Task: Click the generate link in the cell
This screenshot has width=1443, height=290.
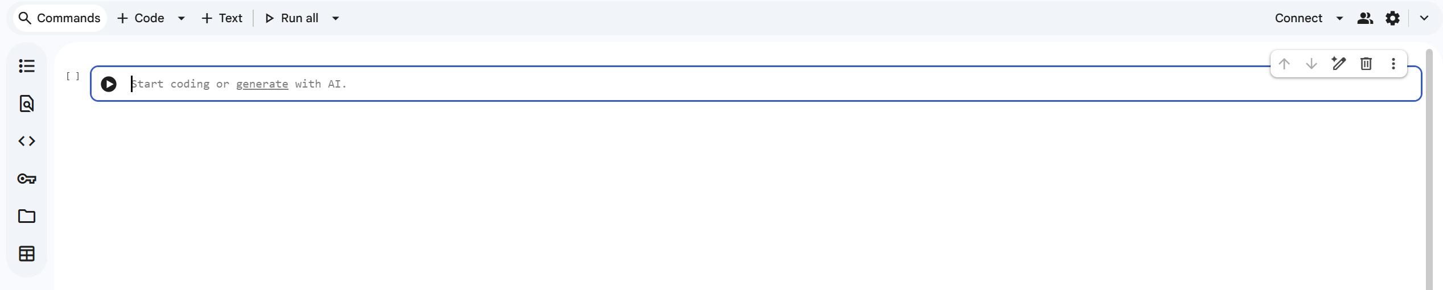Action: 262,84
